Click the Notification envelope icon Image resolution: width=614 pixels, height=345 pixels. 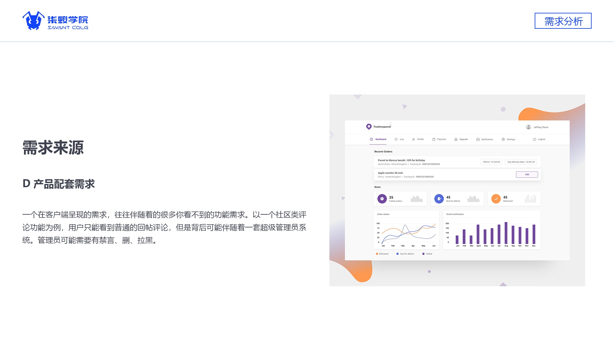click(x=478, y=139)
